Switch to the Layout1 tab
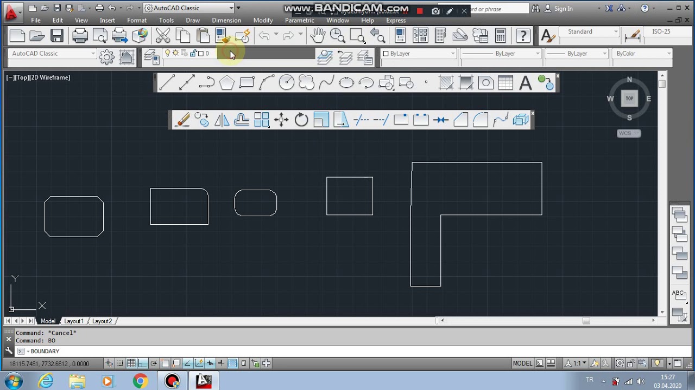 tap(74, 321)
